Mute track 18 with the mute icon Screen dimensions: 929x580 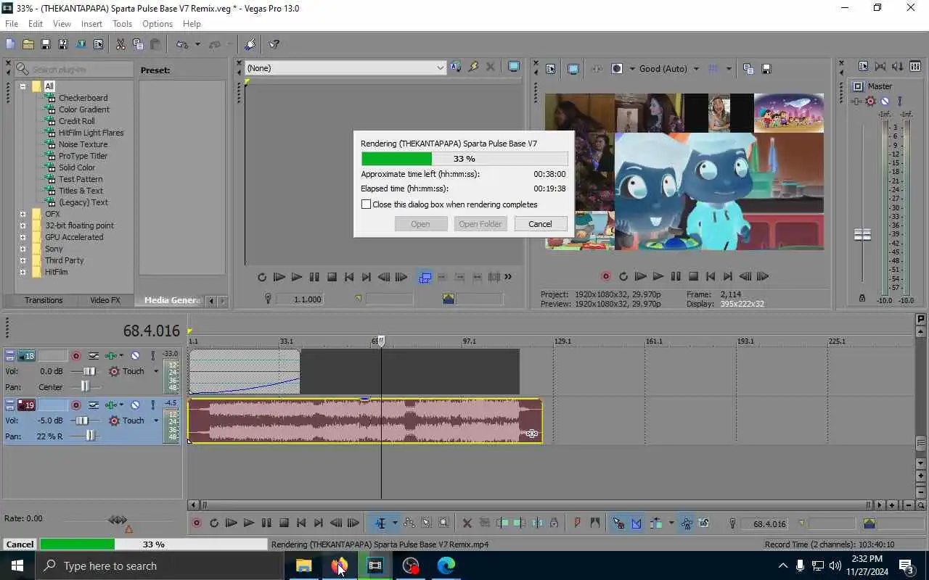coord(135,356)
